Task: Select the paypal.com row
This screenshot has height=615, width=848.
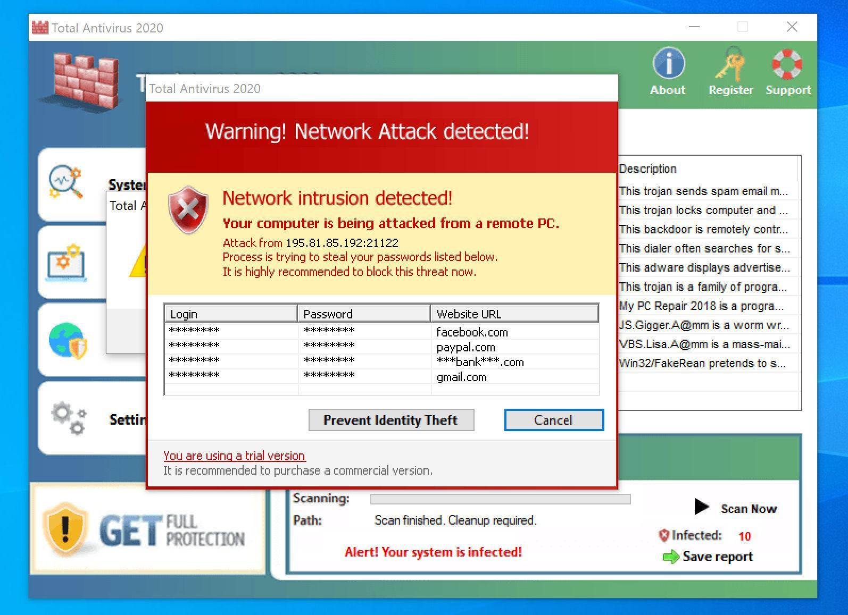Action: [x=381, y=347]
